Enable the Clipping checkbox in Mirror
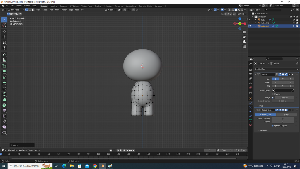Screen dimensions: 300x169 273,94
